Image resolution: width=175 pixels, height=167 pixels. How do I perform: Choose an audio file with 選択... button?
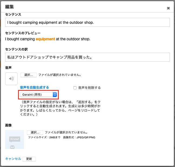pyautogui.click(x=29, y=75)
